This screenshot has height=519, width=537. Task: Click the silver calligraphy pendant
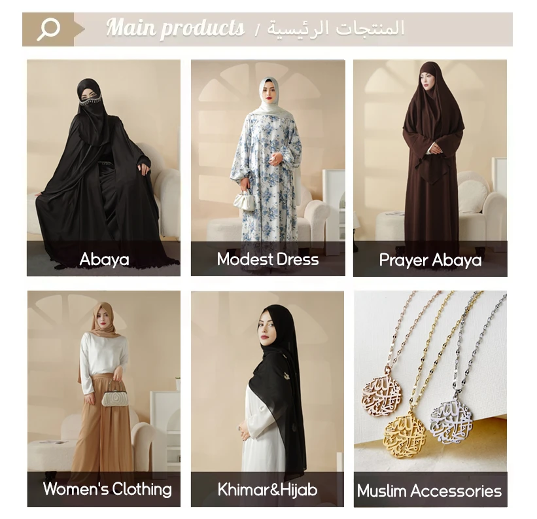click(x=449, y=422)
